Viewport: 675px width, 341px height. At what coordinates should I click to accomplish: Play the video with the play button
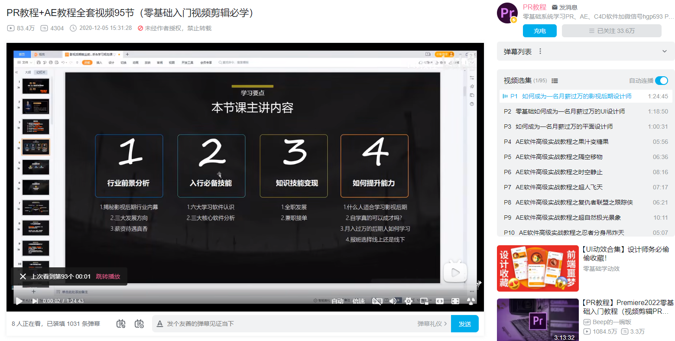19,301
